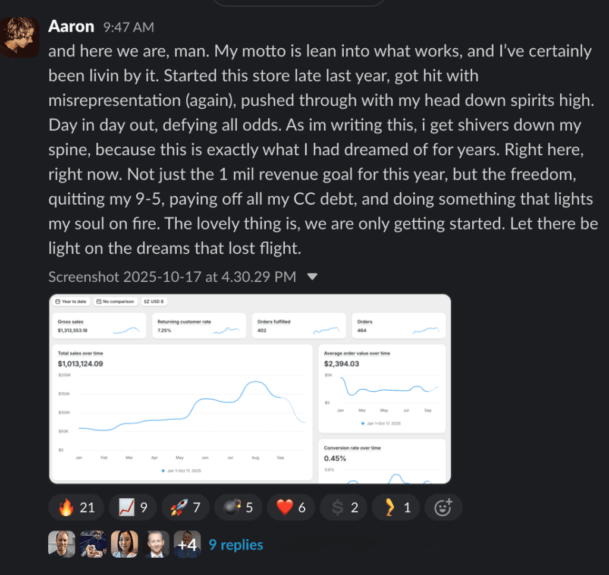Click the No comparison filter

click(x=115, y=301)
